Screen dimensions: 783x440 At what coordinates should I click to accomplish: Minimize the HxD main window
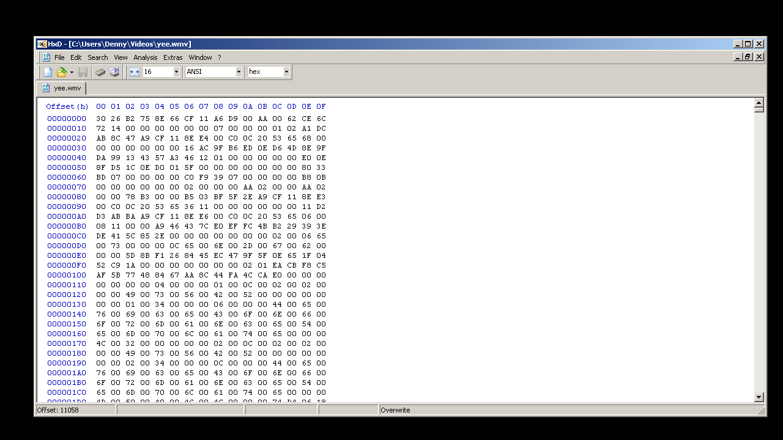pos(737,44)
